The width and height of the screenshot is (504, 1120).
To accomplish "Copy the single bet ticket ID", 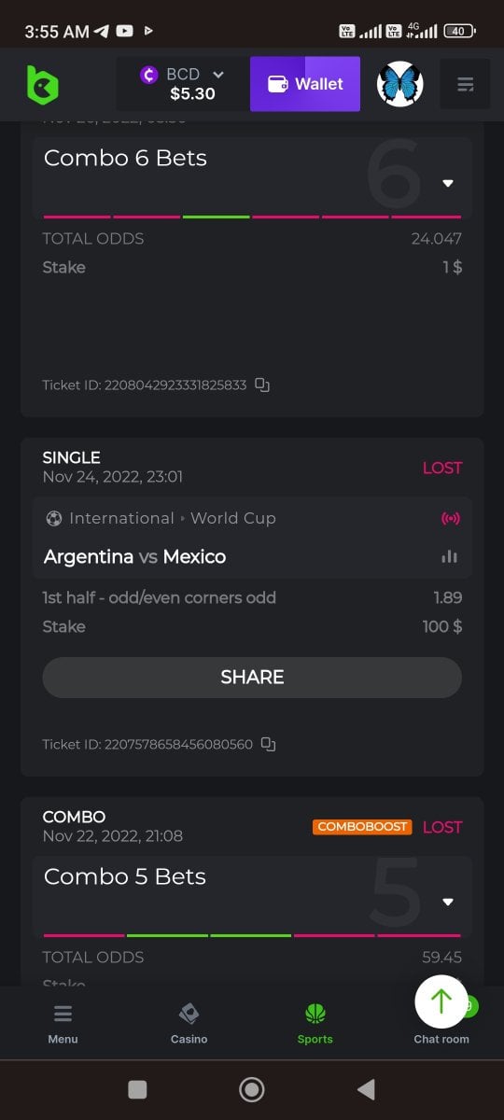I will tap(269, 744).
